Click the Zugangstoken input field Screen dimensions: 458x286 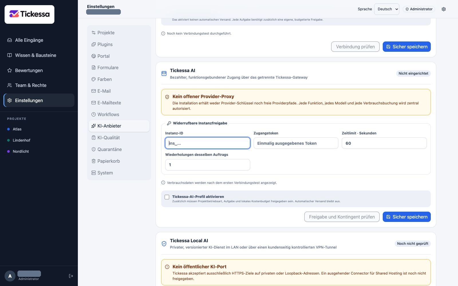point(296,143)
